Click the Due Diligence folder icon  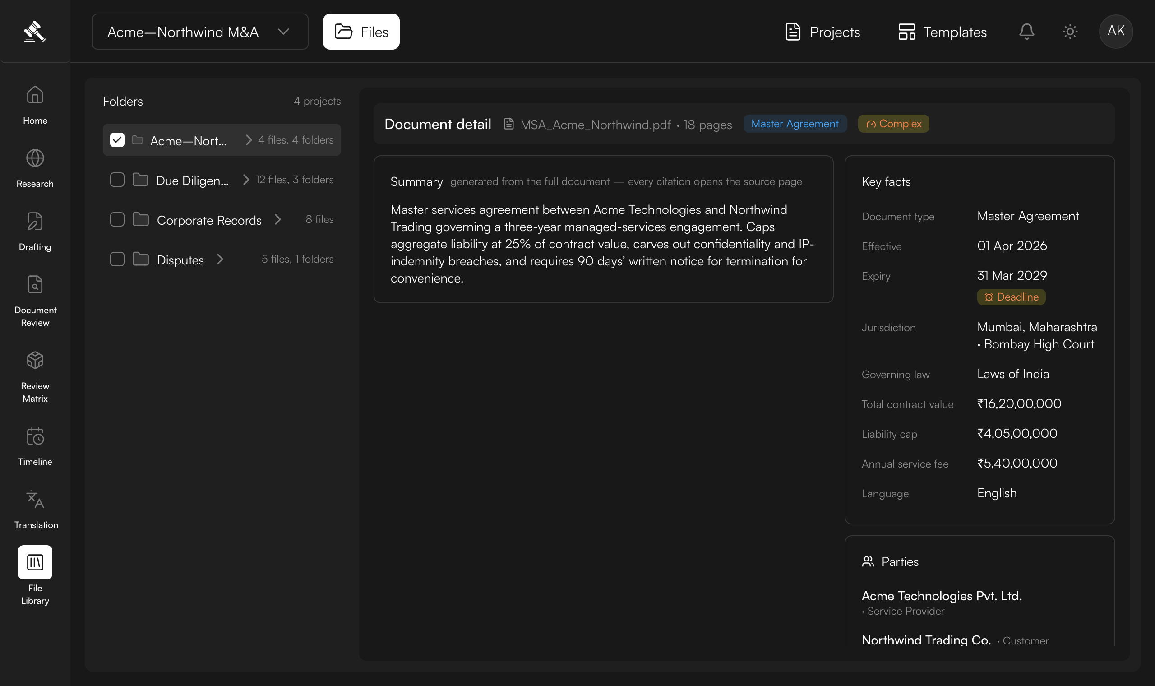coord(140,179)
